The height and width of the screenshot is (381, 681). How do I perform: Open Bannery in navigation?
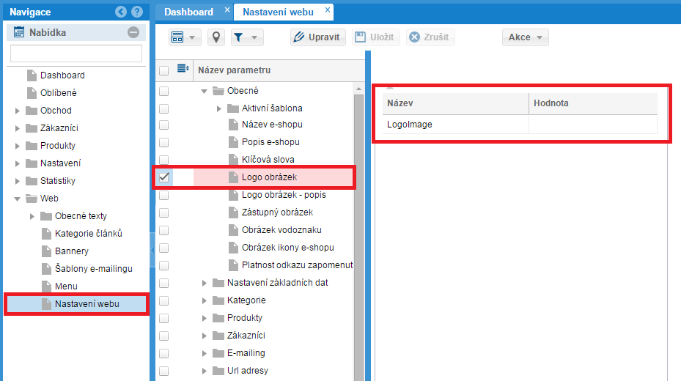[71, 251]
